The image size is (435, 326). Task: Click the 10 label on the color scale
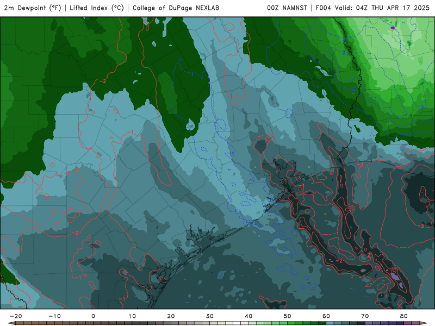132,316
